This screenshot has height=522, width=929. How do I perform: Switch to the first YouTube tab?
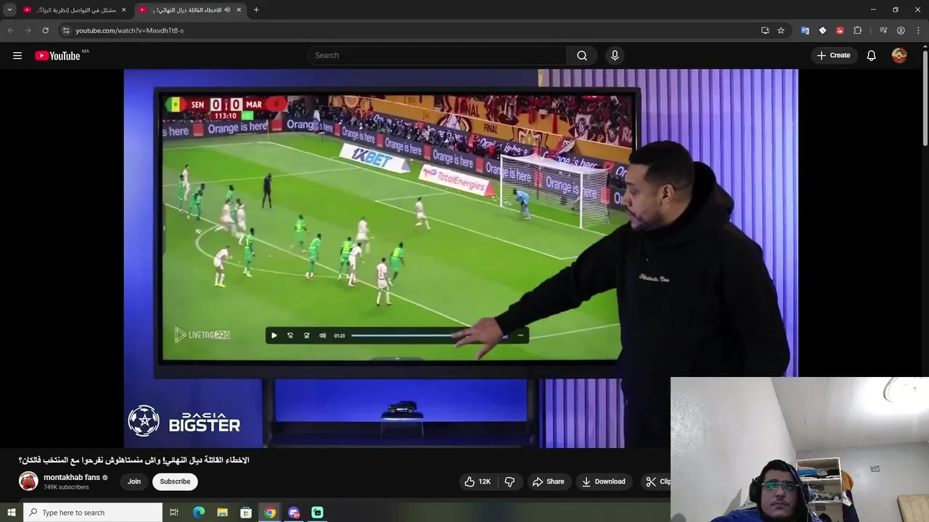pyautogui.click(x=75, y=10)
